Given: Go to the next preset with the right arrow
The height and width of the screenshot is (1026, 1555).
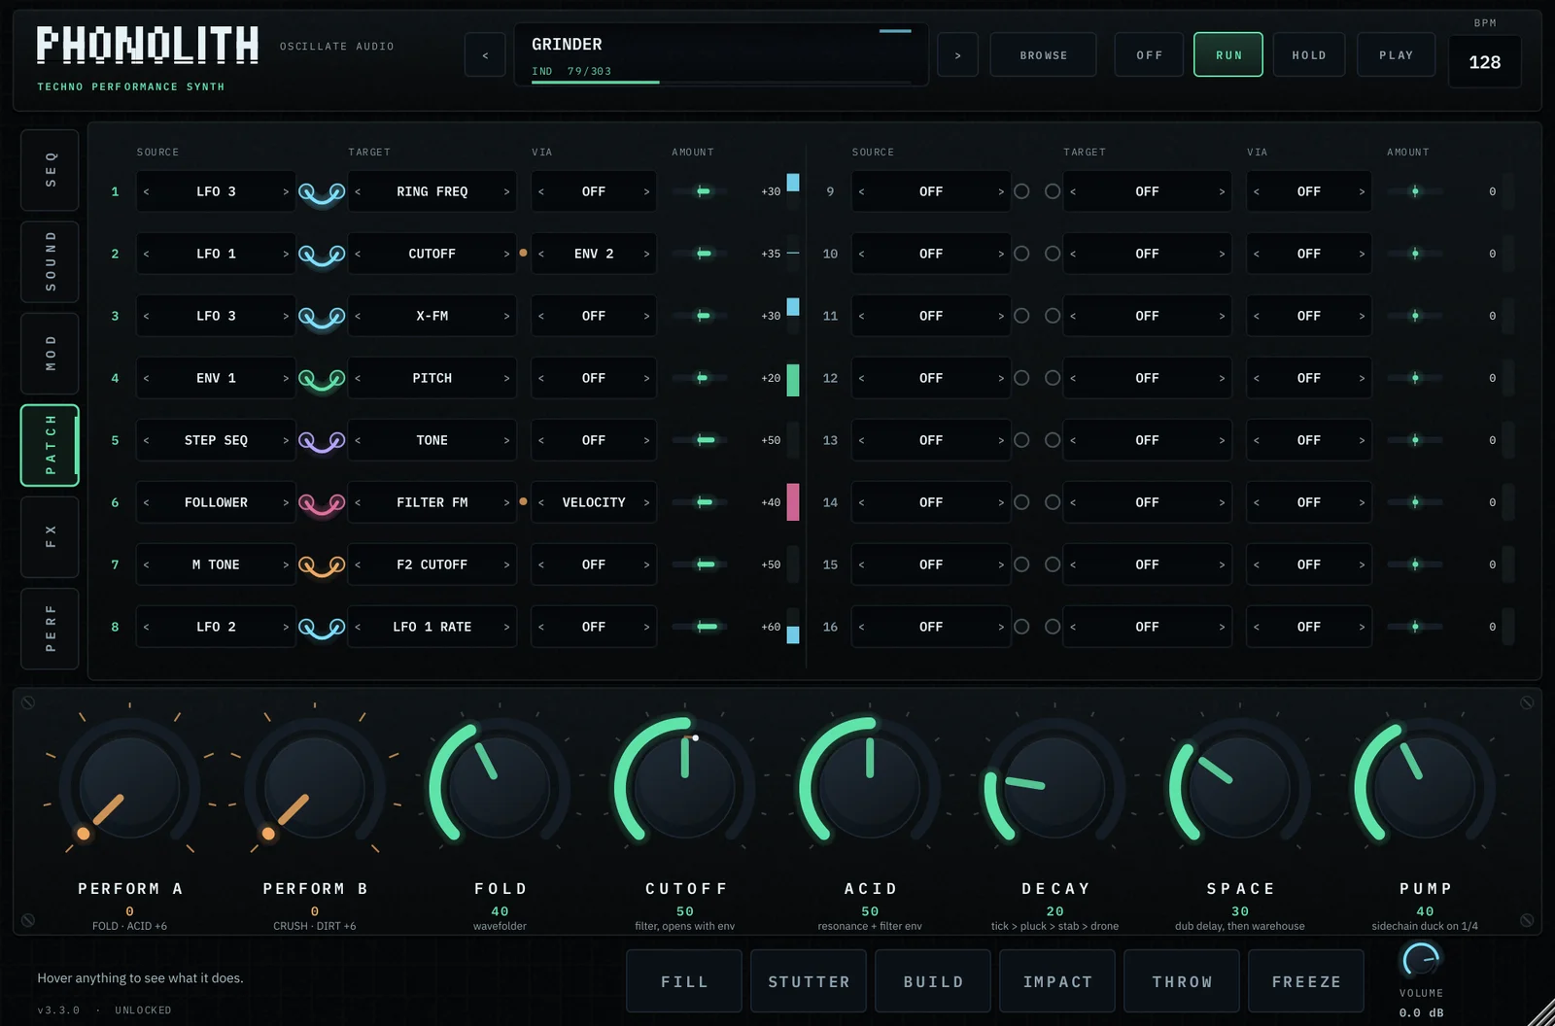Looking at the screenshot, I should (x=957, y=55).
